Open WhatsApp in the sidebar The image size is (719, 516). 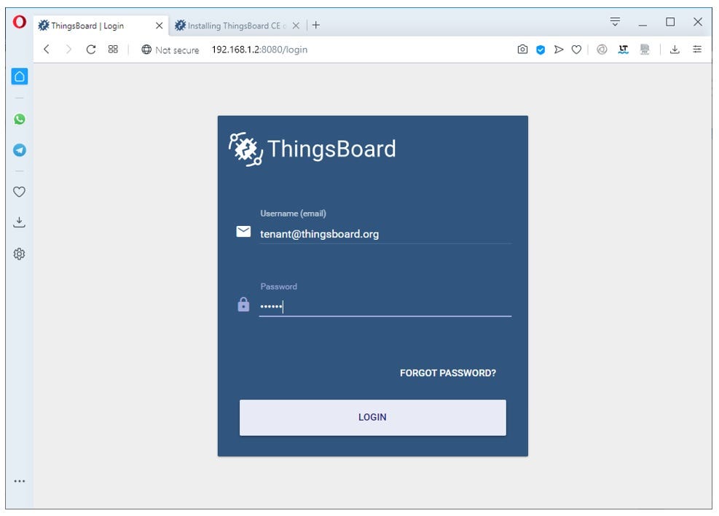point(19,120)
